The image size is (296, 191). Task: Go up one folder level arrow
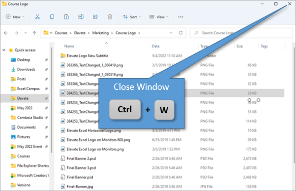coord(34,33)
